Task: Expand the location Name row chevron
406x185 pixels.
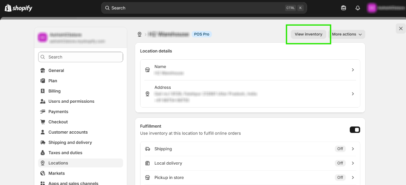Action: pyautogui.click(x=353, y=70)
